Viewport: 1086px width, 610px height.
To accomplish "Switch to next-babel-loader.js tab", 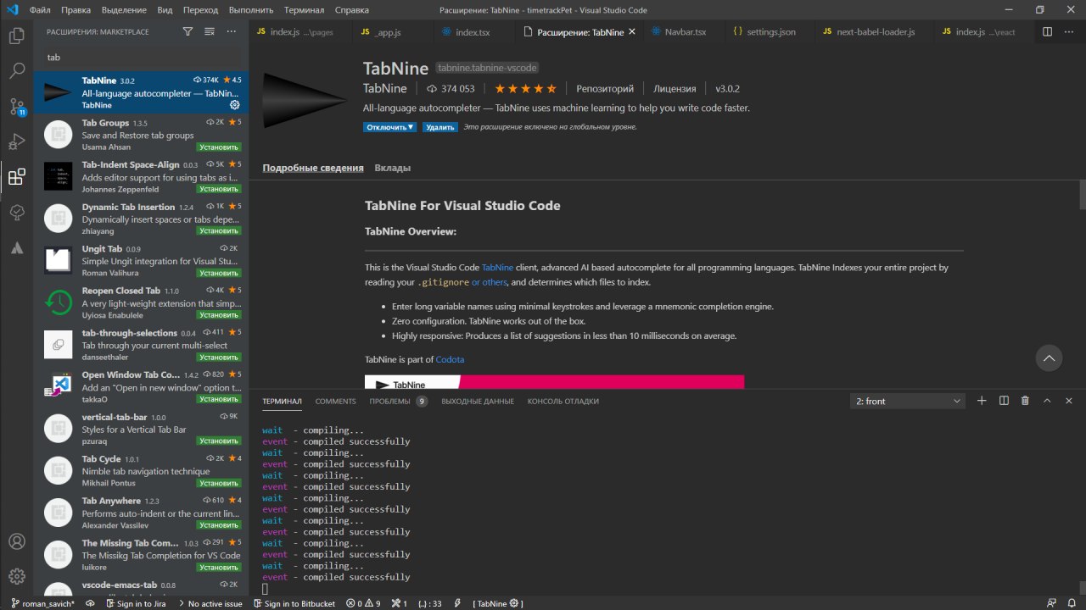I will [x=874, y=32].
